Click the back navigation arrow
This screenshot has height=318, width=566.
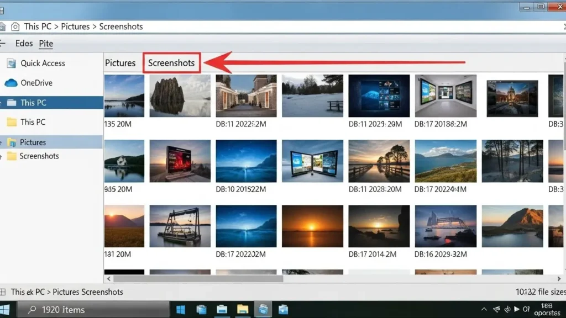[3, 43]
